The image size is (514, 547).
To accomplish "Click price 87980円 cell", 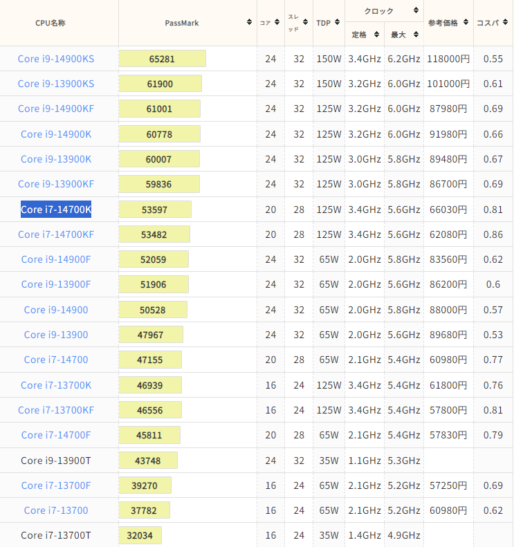I will [448, 109].
